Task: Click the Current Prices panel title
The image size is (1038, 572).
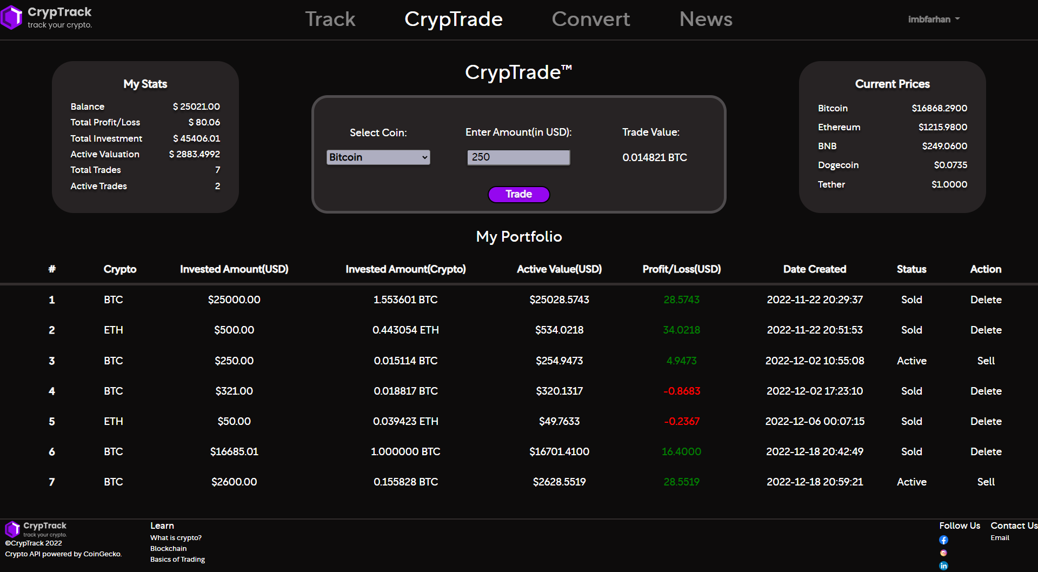Action: pos(892,84)
